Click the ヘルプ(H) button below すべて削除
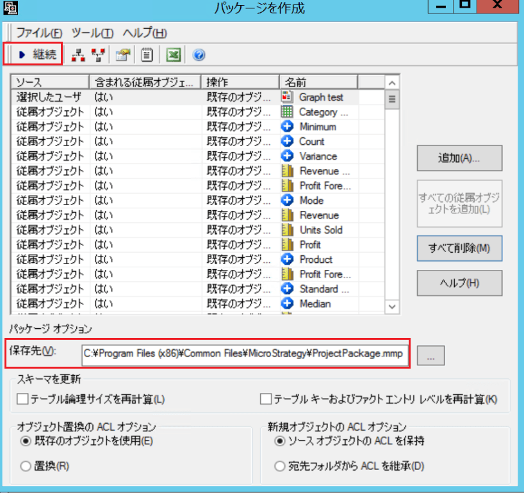The image size is (524, 493). coord(459,283)
